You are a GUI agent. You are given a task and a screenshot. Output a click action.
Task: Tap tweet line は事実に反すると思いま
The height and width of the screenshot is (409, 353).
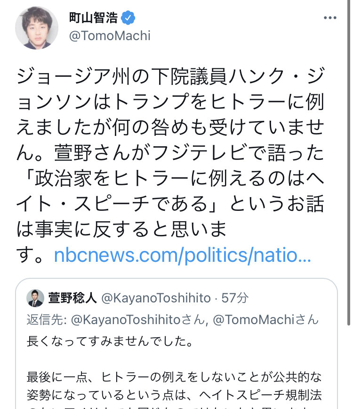coord(121,229)
